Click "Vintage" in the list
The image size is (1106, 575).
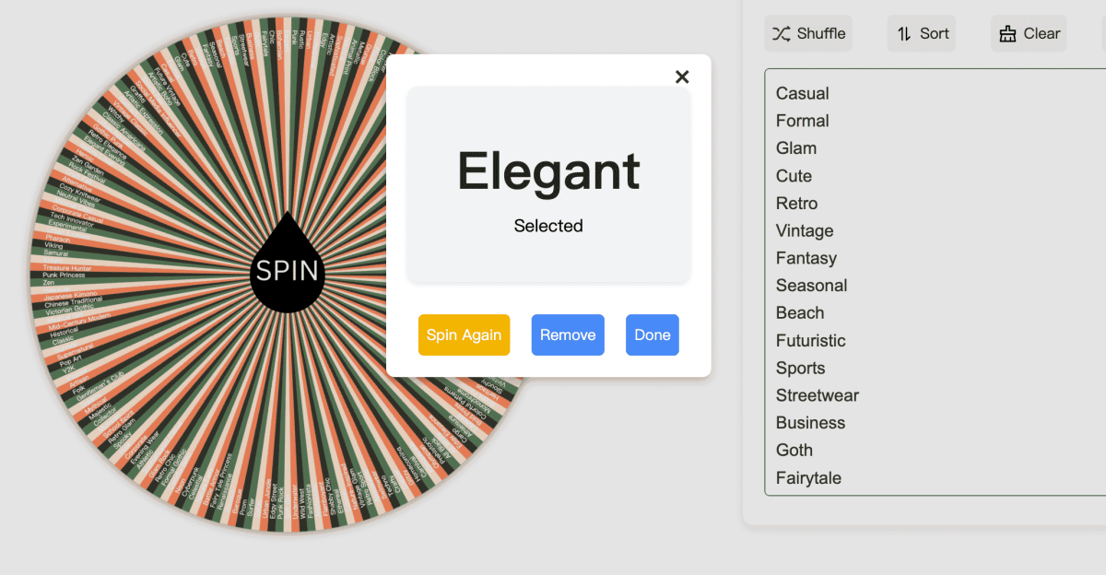coord(804,230)
